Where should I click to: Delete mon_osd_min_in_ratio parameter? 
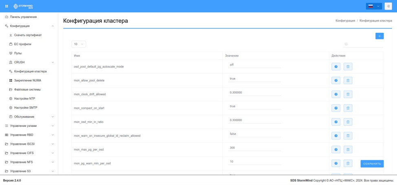[x=348, y=122]
